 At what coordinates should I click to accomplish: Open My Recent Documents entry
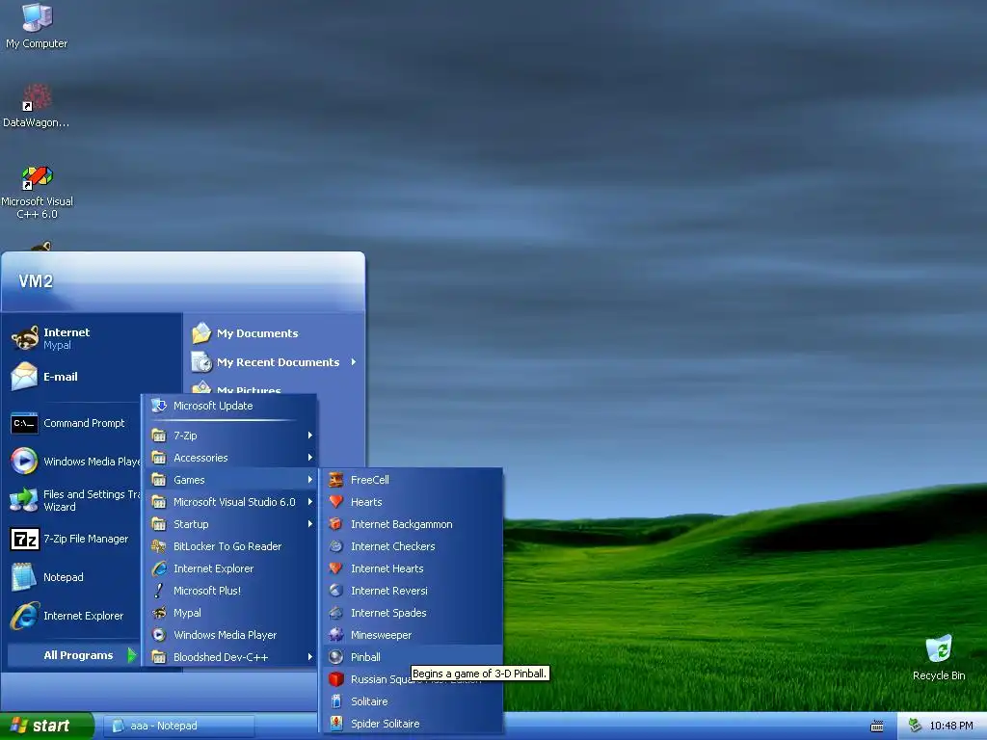pyautogui.click(x=275, y=362)
